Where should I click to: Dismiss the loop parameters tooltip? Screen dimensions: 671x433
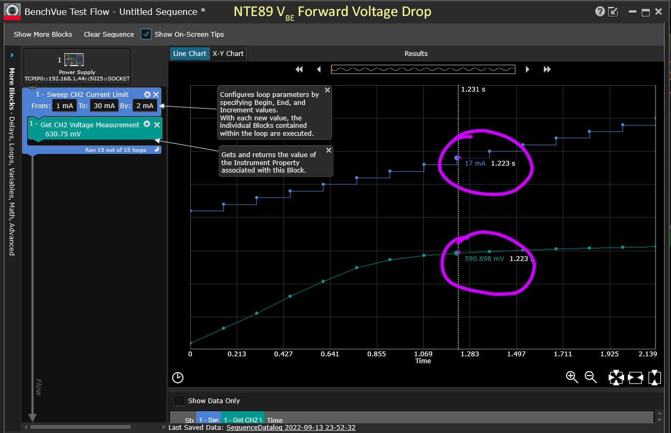327,90
